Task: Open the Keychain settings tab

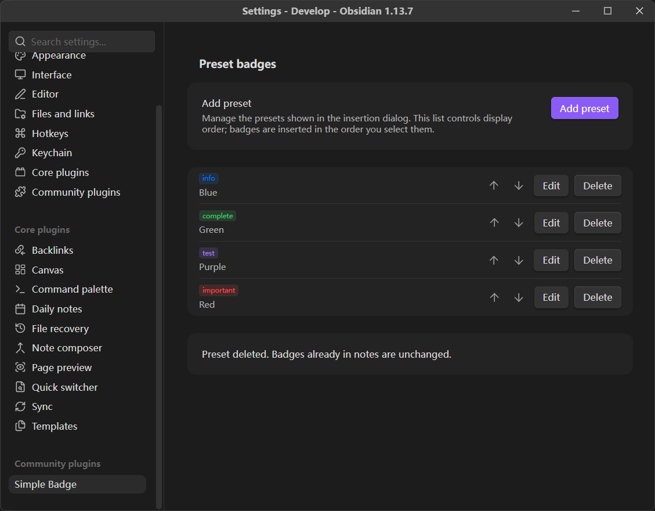Action: coord(77,153)
